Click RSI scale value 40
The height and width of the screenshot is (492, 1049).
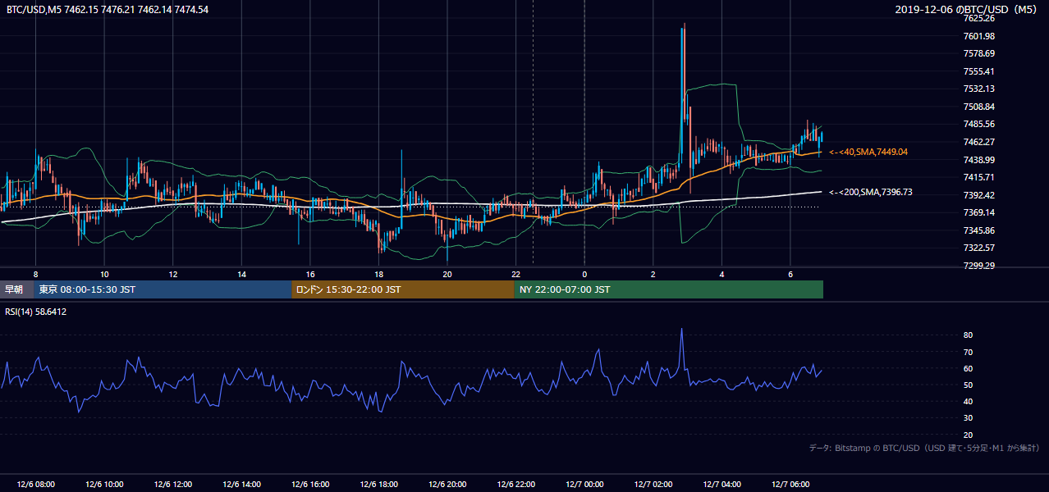969,401
